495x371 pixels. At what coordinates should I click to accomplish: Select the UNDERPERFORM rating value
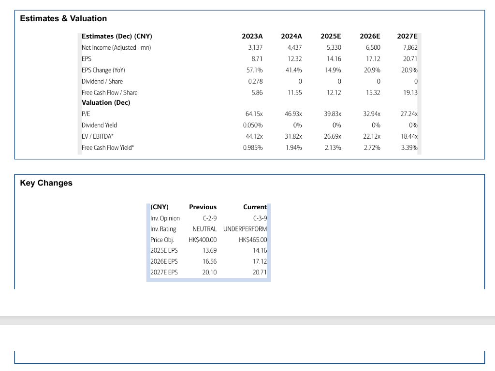[x=245, y=229]
